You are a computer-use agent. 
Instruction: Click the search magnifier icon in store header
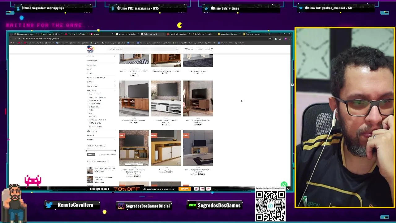point(177,49)
